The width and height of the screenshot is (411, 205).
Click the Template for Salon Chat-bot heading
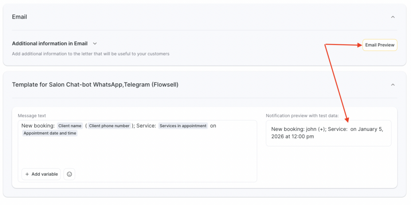click(95, 85)
